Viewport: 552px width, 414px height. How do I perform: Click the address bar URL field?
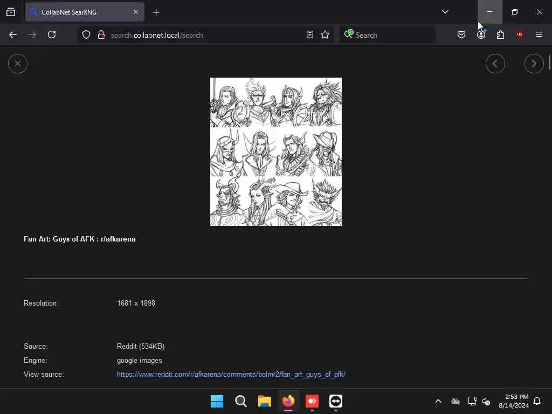point(205,35)
